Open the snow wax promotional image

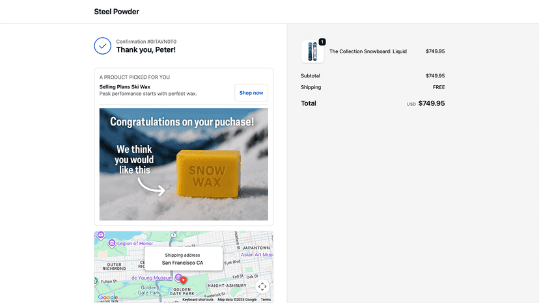[184, 165]
